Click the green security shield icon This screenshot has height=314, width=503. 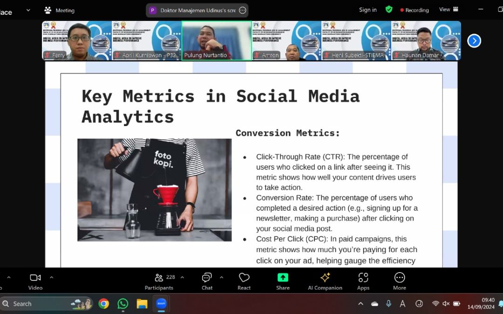point(389,9)
